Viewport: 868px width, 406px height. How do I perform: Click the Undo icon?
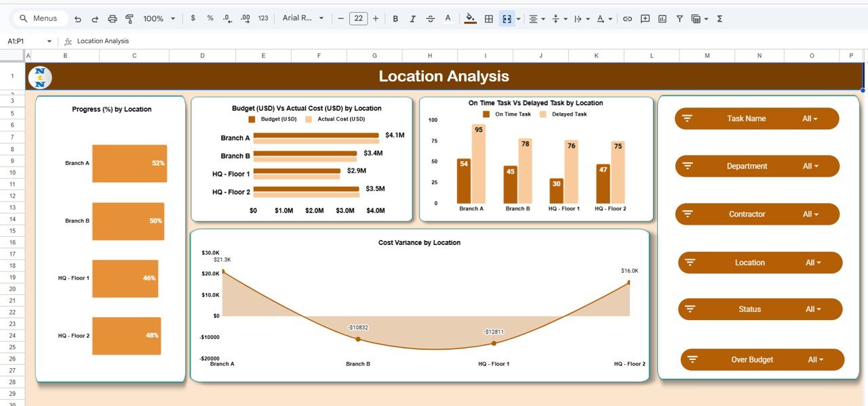pos(77,18)
